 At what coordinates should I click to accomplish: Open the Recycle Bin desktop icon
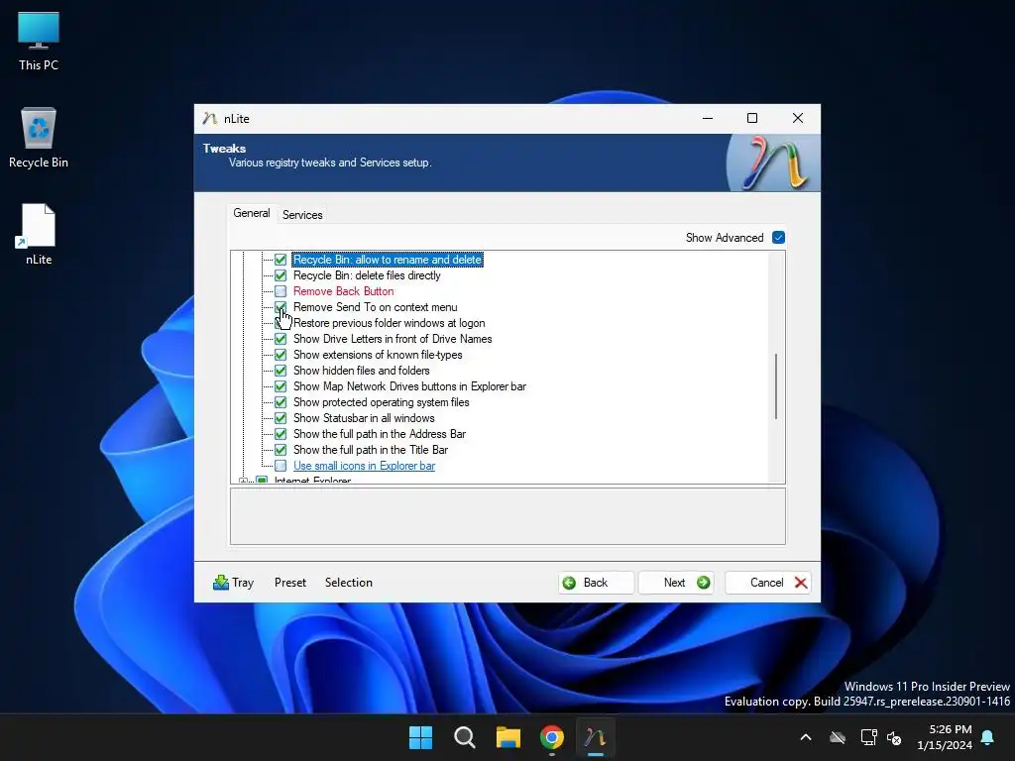click(x=39, y=138)
